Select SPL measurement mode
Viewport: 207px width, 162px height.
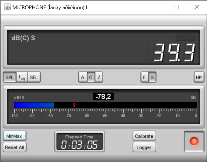(10, 77)
